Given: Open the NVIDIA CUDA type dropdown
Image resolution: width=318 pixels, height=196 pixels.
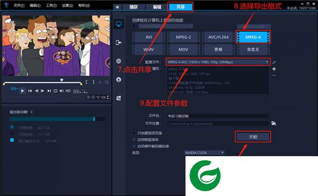Looking at the screenshot, I should point(205,152).
